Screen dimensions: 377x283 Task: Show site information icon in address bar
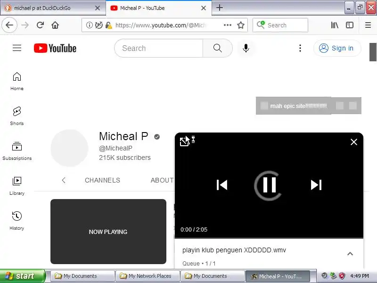89,25
